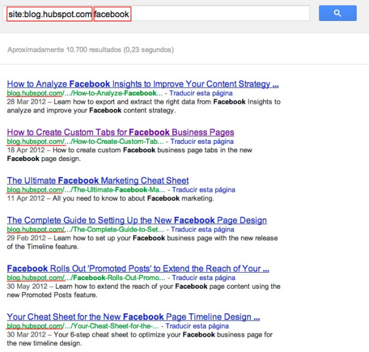
Task: Click green URL How-to-Create-Custom-Tab
Action: (85, 141)
